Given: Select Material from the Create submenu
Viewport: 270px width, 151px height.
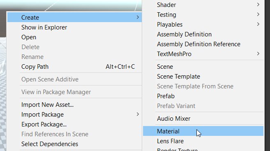Looking at the screenshot, I should 203,131.
